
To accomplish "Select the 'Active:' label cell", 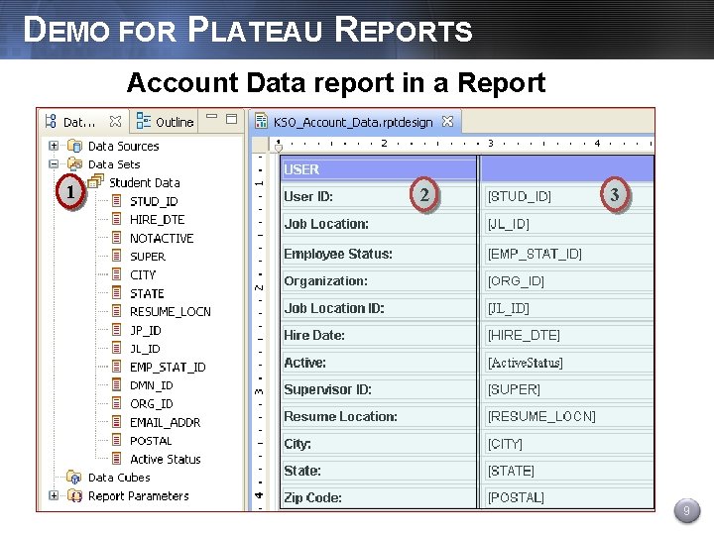I will pyautogui.click(x=379, y=363).
